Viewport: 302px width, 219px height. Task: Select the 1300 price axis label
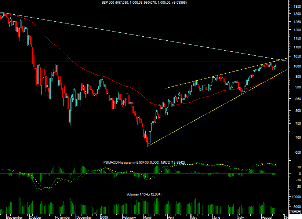tap(297, 14)
